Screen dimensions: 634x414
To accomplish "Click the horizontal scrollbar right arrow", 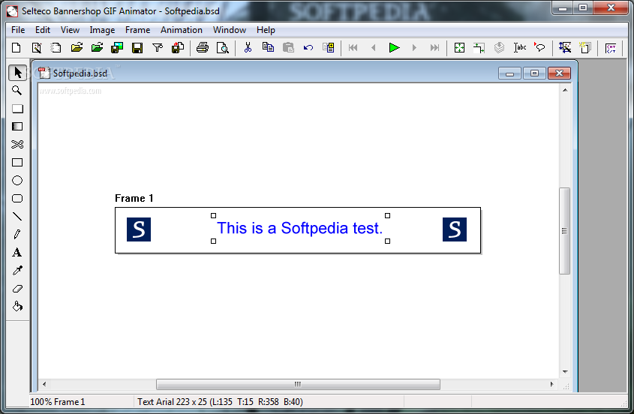I will click(x=552, y=384).
